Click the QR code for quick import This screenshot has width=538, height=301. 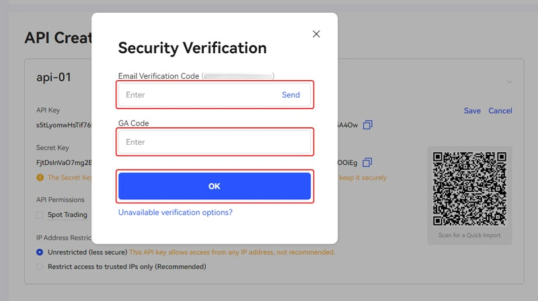tap(469, 189)
